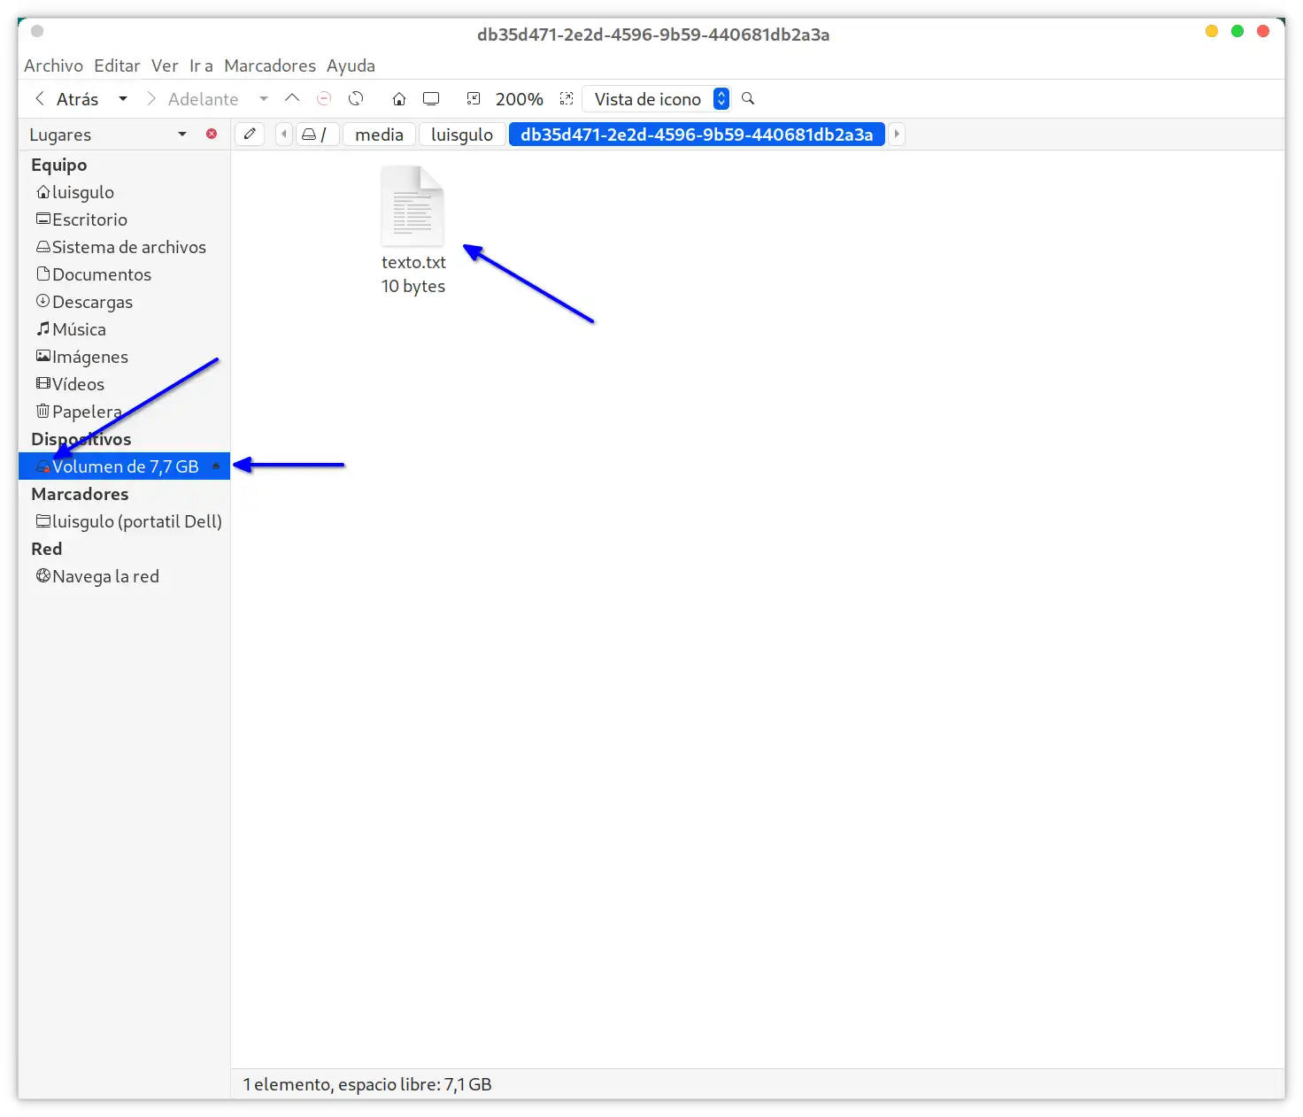This screenshot has height=1117, width=1303.
Task: Open Escritorio in sidebar
Action: (x=124, y=220)
